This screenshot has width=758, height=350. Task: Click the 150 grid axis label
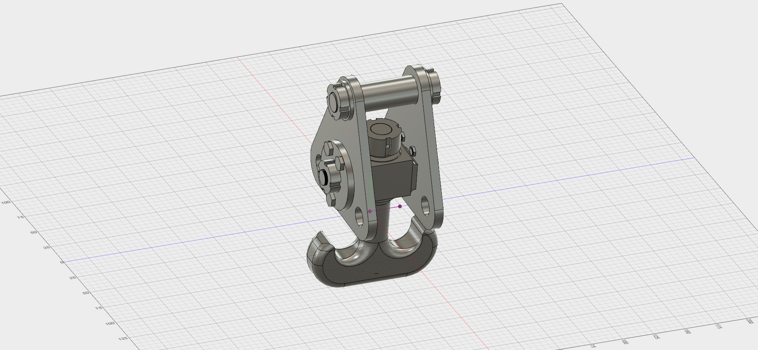(x=687, y=332)
